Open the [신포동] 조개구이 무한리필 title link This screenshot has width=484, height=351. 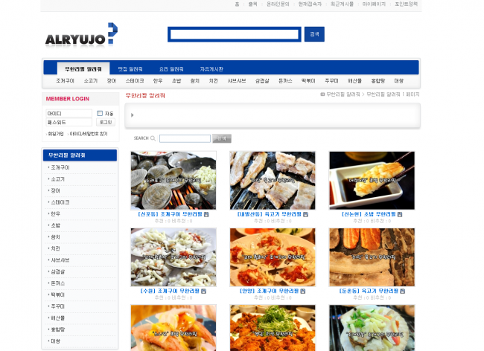click(x=170, y=214)
